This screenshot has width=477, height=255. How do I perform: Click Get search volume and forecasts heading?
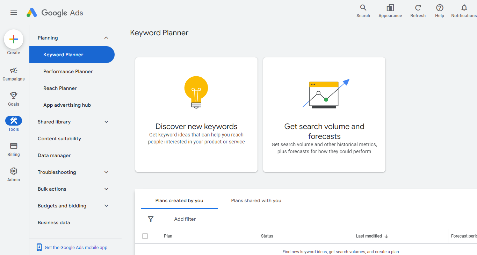324,131
